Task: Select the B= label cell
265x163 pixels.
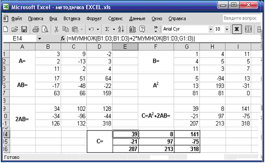Action: [156, 61]
